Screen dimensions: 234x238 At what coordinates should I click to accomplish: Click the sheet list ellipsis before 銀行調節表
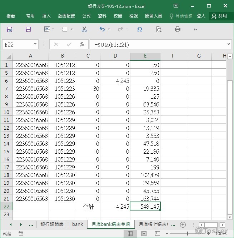point(31,225)
